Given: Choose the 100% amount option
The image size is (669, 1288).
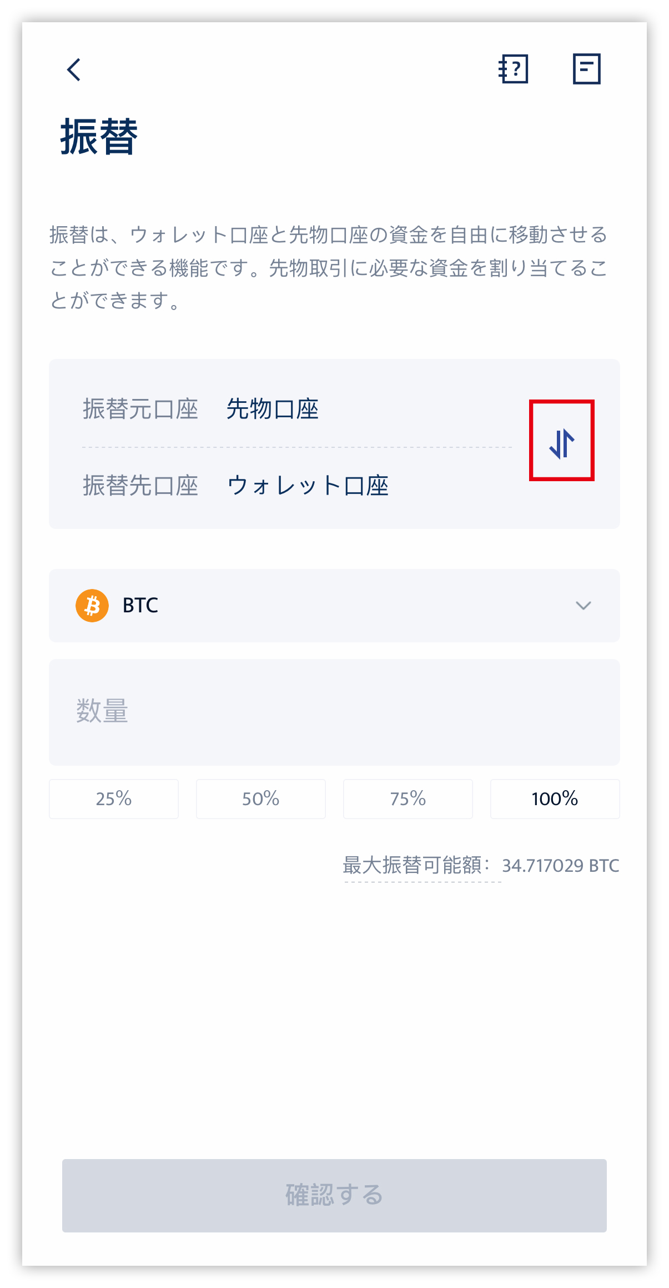Looking at the screenshot, I should (555, 798).
